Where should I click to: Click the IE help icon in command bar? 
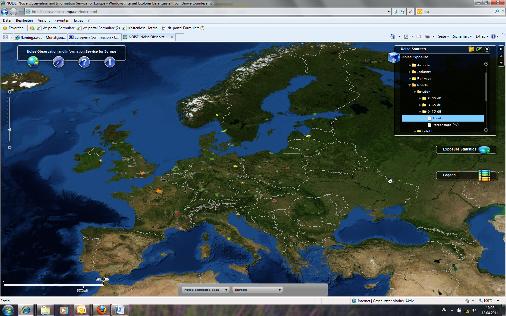click(493, 36)
